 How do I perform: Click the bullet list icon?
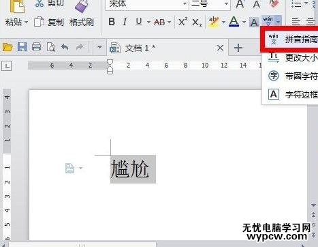click(x=296, y=3)
